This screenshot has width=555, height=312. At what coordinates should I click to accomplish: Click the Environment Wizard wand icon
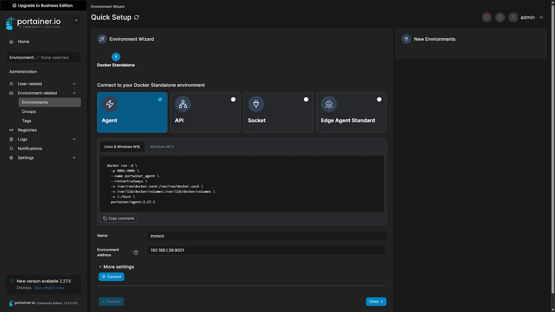coord(102,39)
